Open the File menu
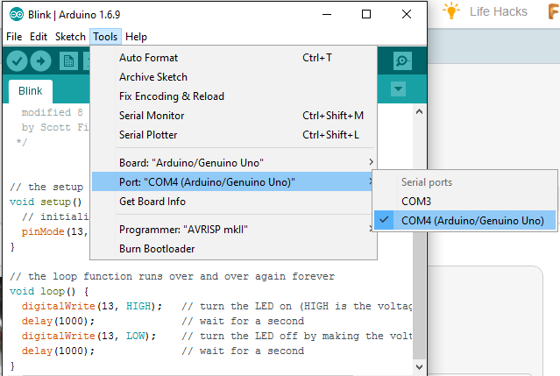 point(14,37)
